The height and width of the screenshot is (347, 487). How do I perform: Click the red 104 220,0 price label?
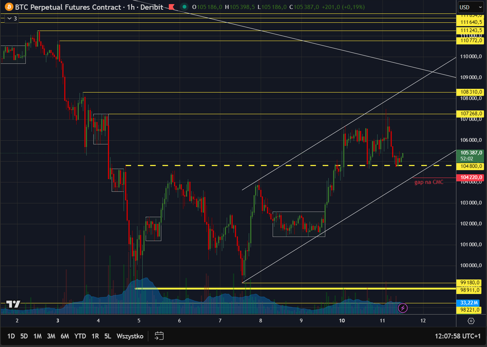[470, 178]
